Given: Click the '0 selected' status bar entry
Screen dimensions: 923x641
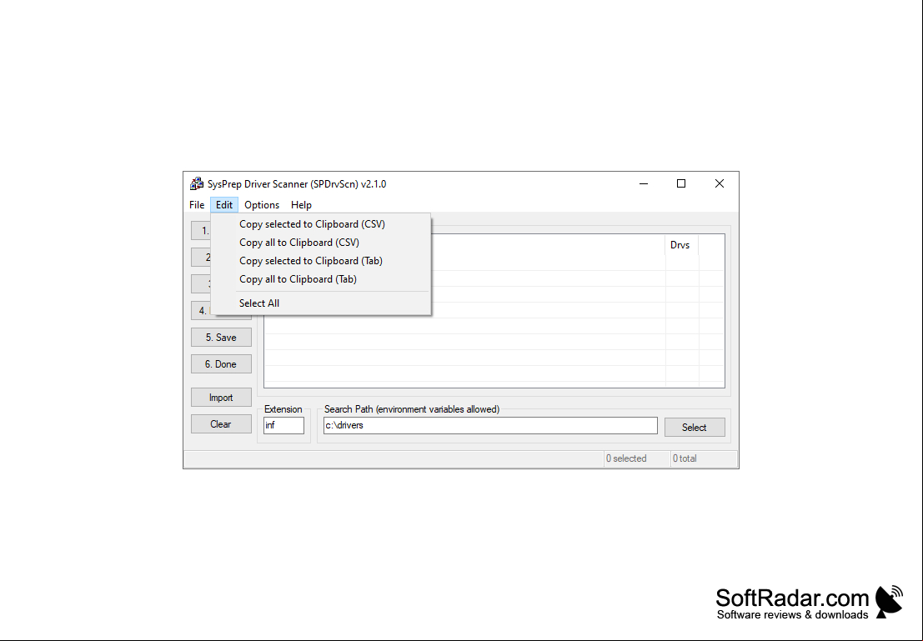Looking at the screenshot, I should 637,458.
